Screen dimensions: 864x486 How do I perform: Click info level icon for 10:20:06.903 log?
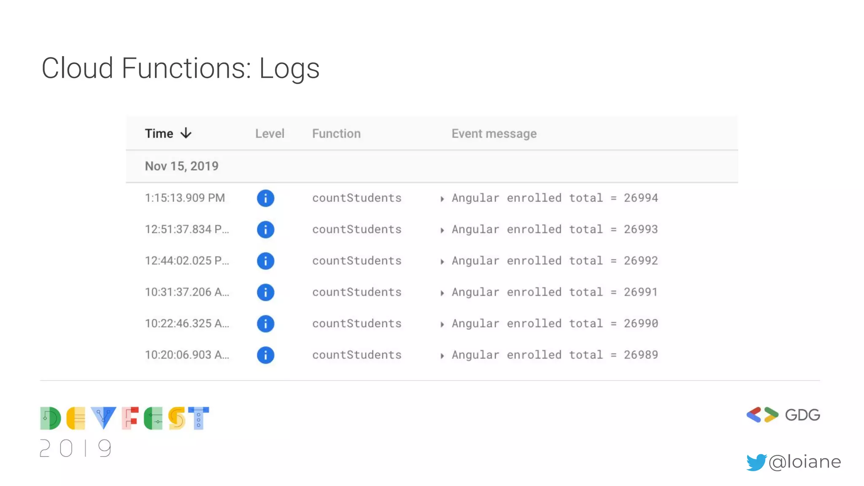point(265,355)
